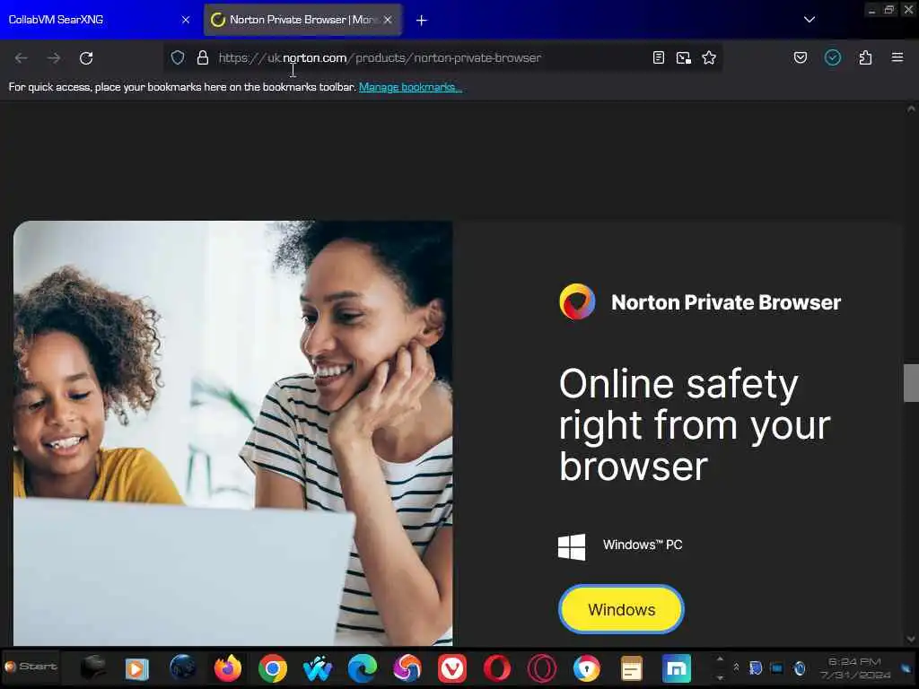The width and height of the screenshot is (919, 689).
Task: Select the Norton Private Browser tab
Action: pyautogui.click(x=302, y=20)
